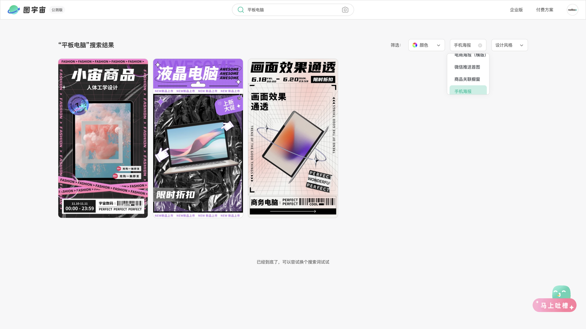Click the color wheel icon
Screen dimensions: 586x329
tap(415, 45)
